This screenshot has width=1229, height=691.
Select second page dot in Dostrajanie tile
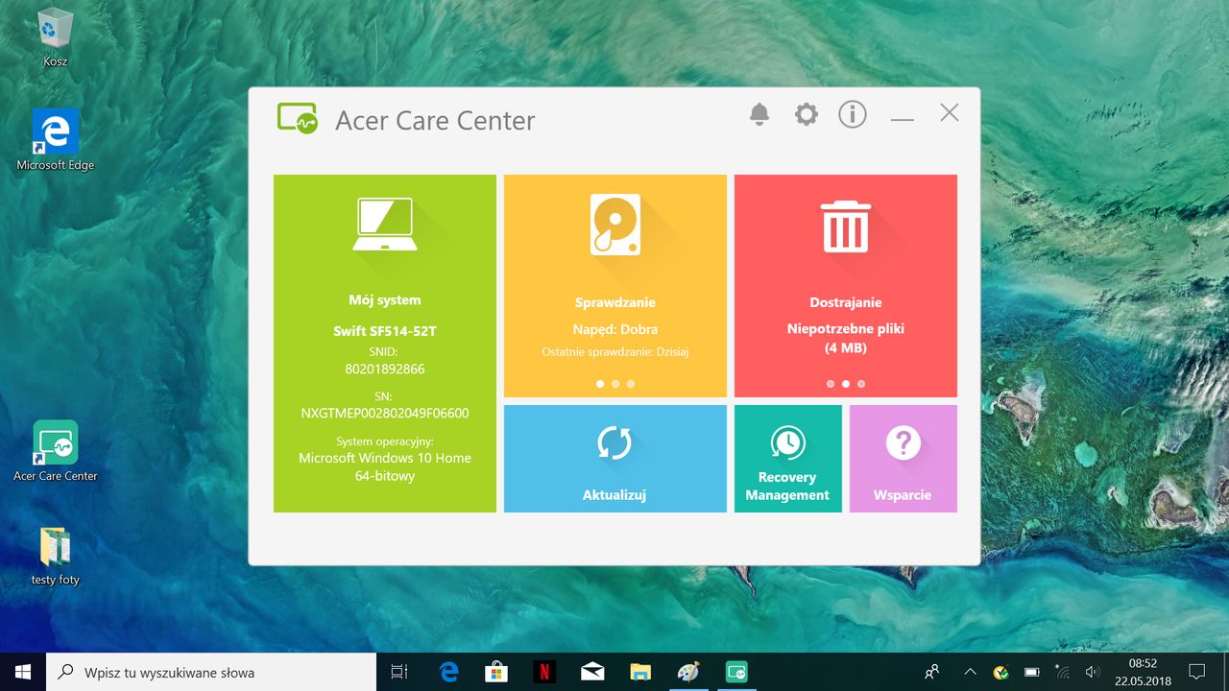[x=846, y=383]
